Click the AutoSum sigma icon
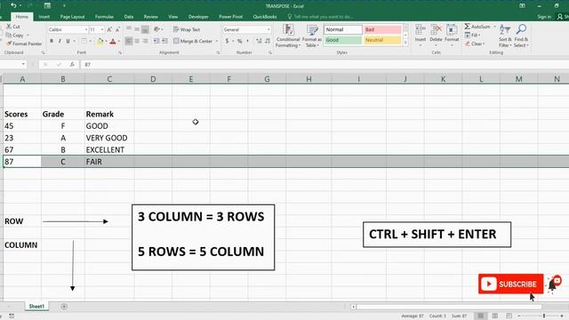The height and width of the screenshot is (320, 569). (468, 27)
